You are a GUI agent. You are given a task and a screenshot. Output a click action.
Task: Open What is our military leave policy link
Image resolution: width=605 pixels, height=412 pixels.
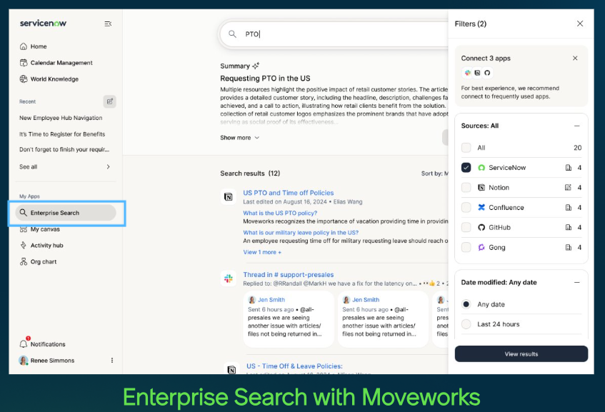[x=301, y=233]
